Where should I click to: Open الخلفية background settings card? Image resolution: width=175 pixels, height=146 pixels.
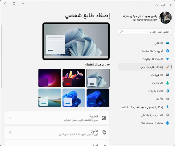click(57, 118)
